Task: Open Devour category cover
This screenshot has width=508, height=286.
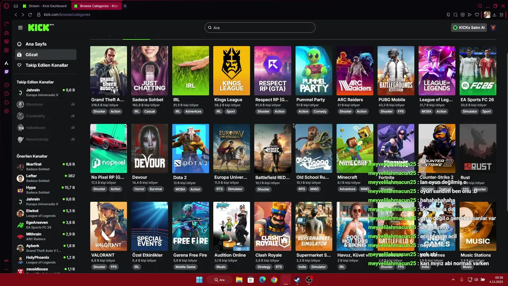Action: click(150, 149)
